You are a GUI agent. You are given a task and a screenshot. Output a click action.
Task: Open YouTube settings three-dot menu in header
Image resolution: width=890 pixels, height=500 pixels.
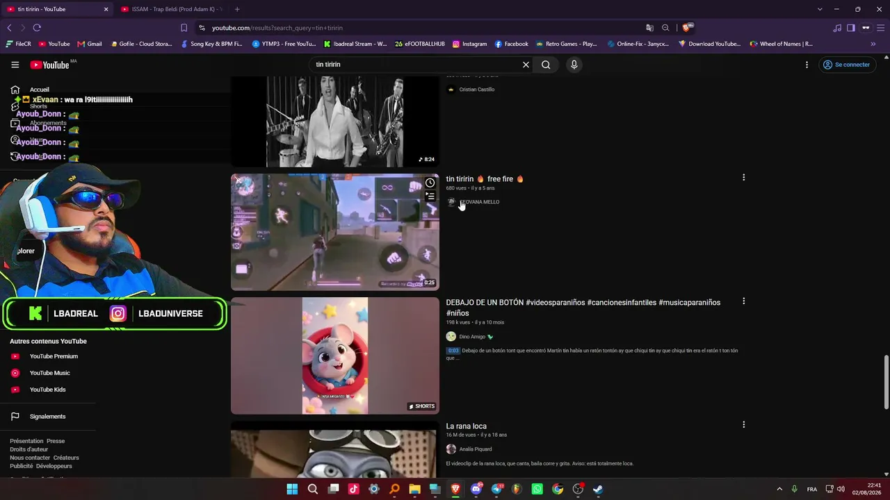click(807, 65)
